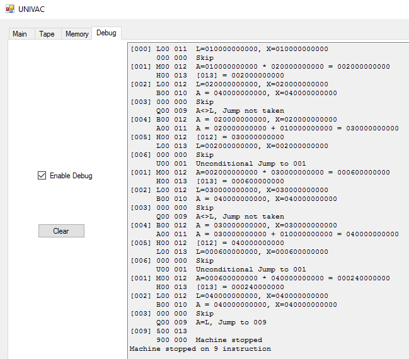The height and width of the screenshot is (359, 409).
Task: Click the Enable Debug label text
Action: pos(71,176)
